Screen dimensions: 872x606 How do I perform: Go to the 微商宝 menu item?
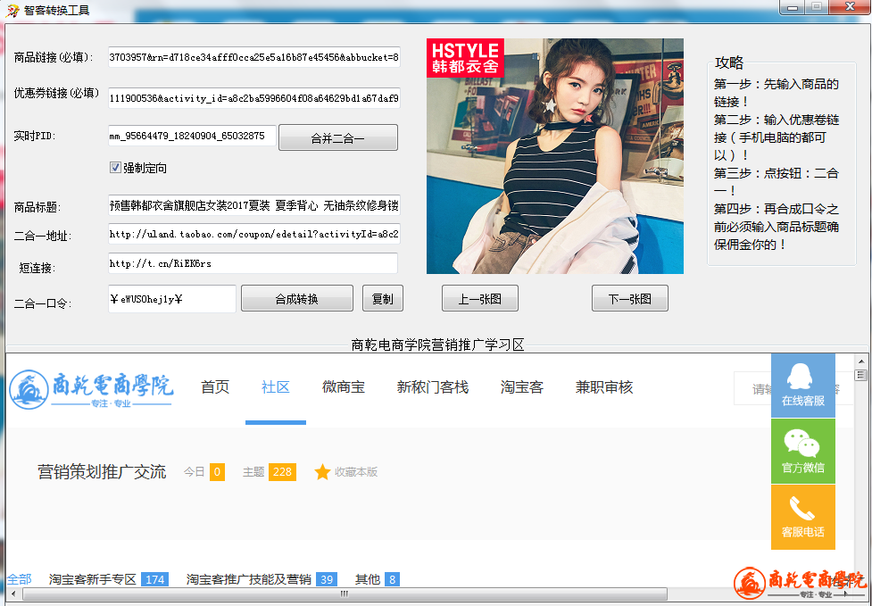pos(343,387)
